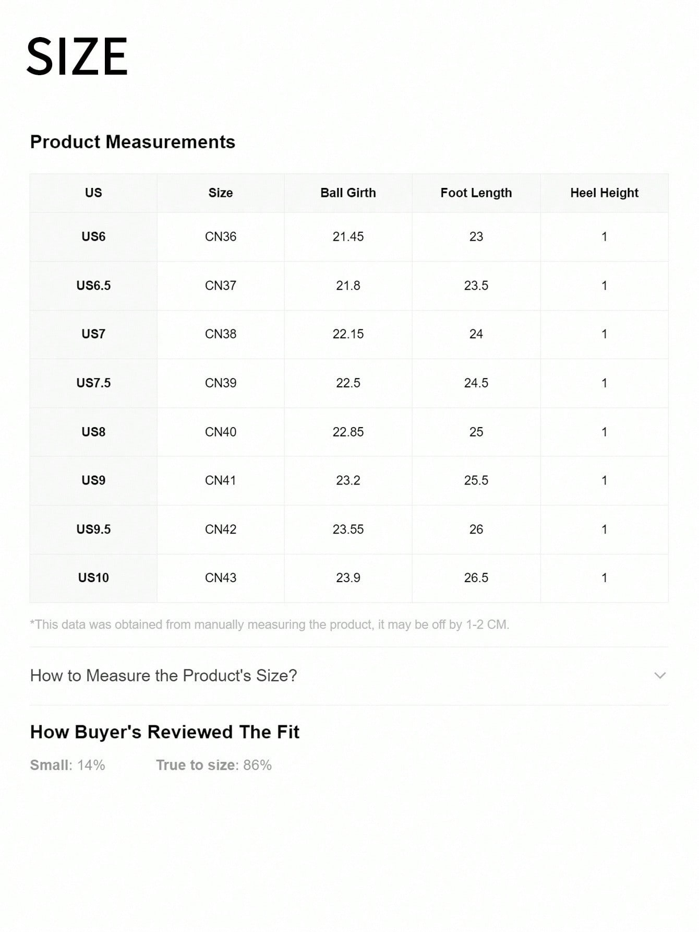Click the US column header
Viewport: 699px width, 932px height.
point(93,193)
